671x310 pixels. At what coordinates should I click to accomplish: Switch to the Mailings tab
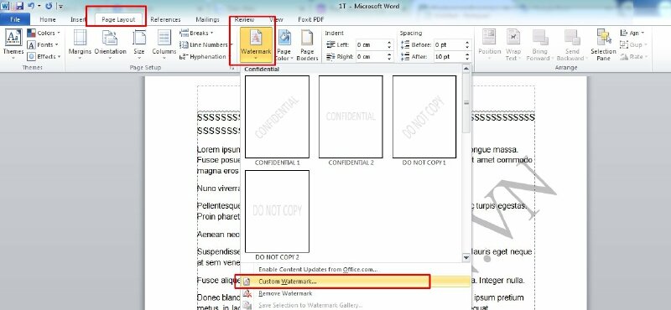[207, 19]
